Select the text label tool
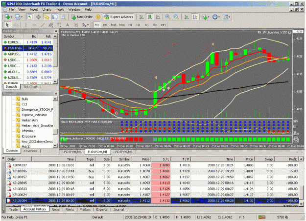Viewport: 306px width, 221px height. tap(76, 25)
